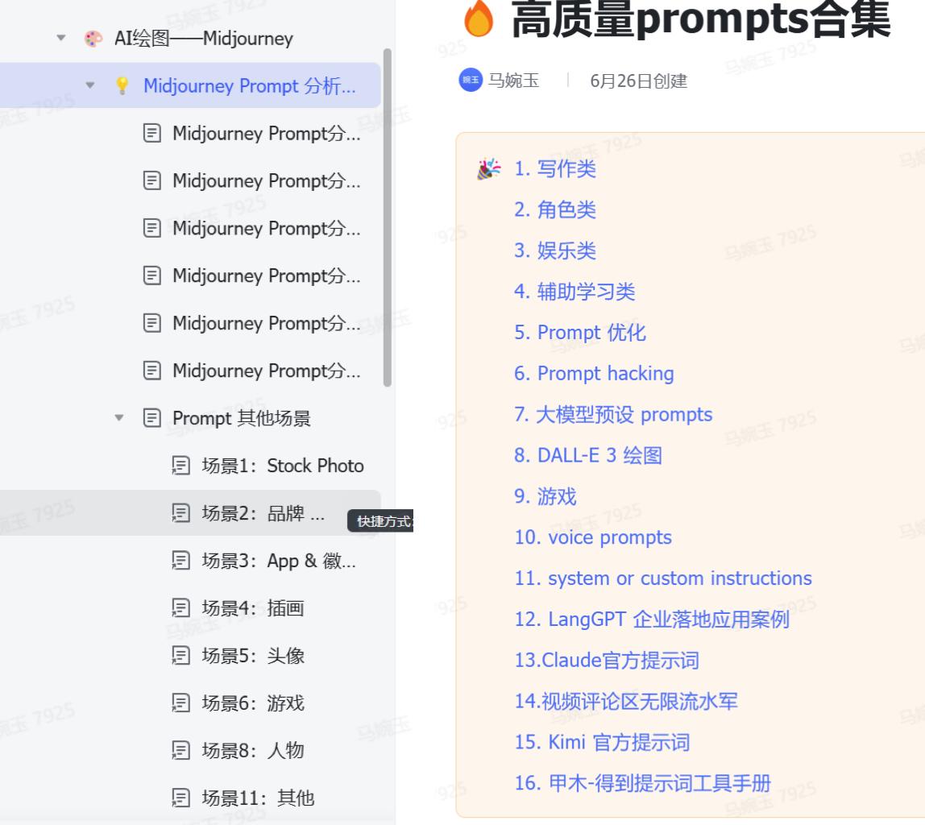Click document icon beside 场景8: 人物

click(x=180, y=751)
